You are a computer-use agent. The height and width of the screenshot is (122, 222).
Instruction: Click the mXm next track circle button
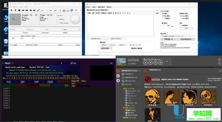155,62
